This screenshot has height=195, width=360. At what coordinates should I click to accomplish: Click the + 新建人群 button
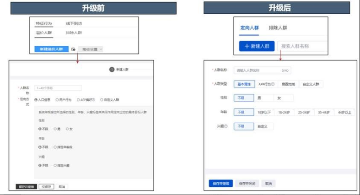click(257, 46)
